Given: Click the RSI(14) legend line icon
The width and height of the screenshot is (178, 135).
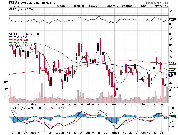Looking at the screenshot, I should 10,9.
